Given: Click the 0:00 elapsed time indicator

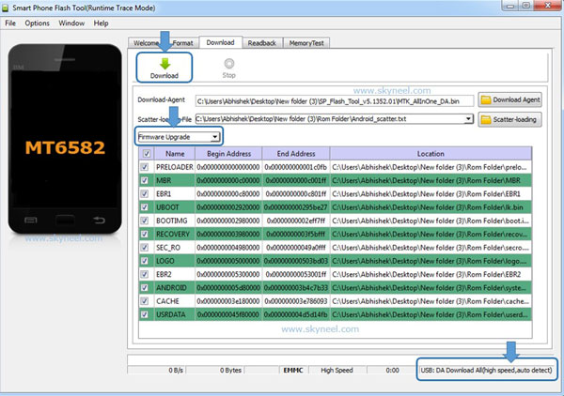Looking at the screenshot, I should click(x=392, y=370).
